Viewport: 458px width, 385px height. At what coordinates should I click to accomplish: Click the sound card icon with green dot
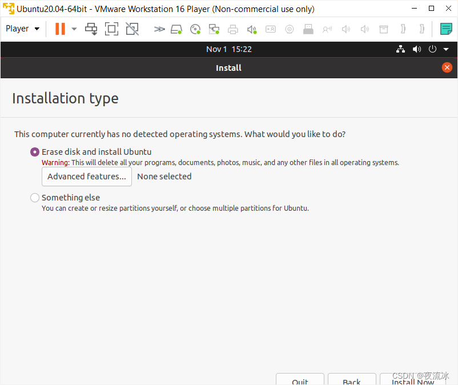252,29
